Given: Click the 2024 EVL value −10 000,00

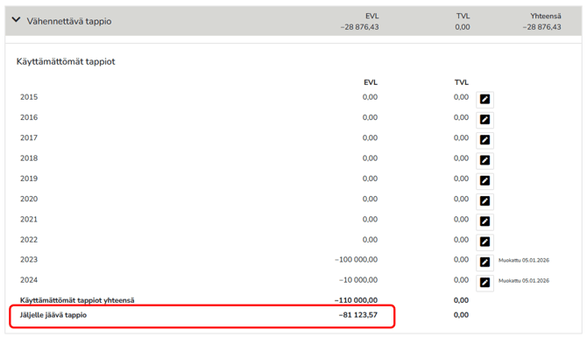Looking at the screenshot, I should pyautogui.click(x=358, y=280).
